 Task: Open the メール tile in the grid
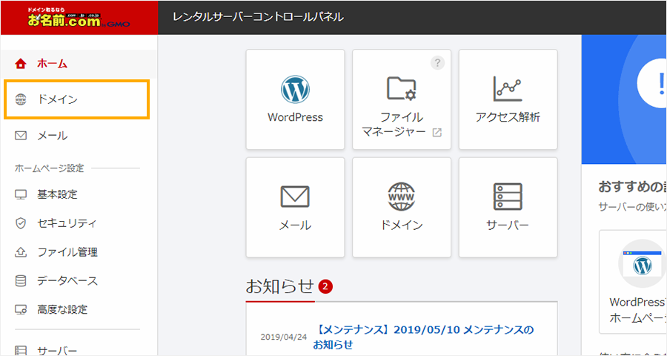pyautogui.click(x=295, y=208)
